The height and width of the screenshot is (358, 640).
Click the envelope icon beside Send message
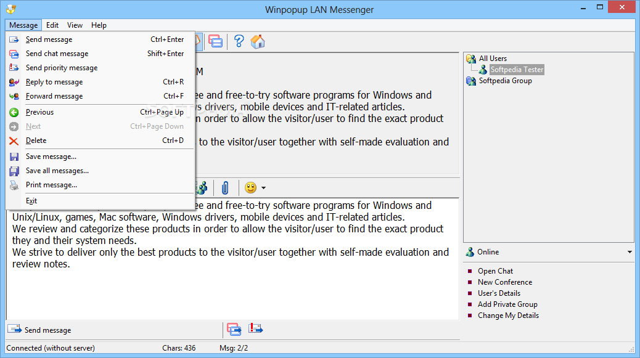click(x=14, y=39)
